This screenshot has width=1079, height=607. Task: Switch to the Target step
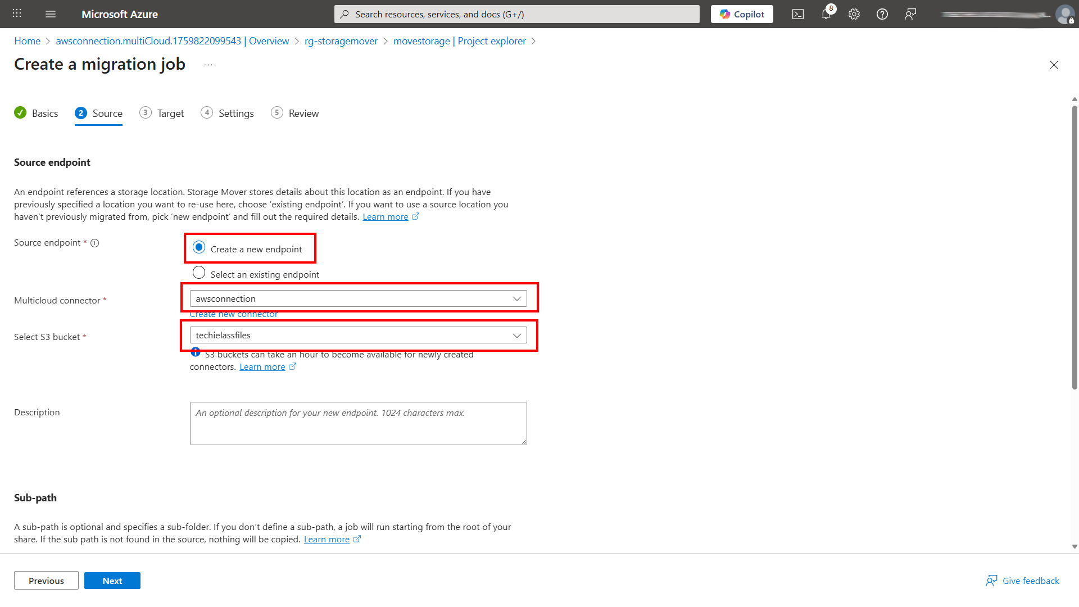(x=162, y=113)
